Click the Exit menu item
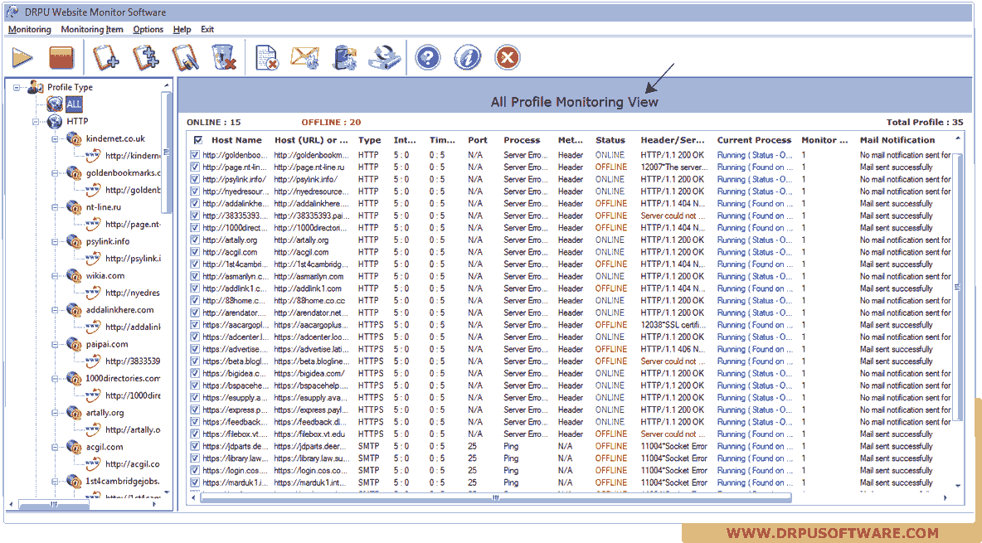This screenshot has height=543, width=982. pos(207,30)
